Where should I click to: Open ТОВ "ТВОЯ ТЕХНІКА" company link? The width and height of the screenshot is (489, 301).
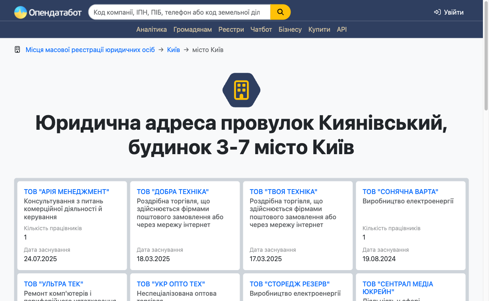[x=283, y=192]
